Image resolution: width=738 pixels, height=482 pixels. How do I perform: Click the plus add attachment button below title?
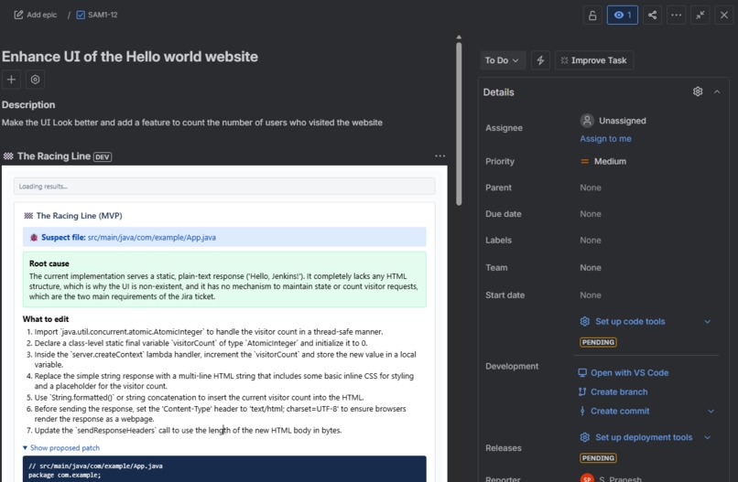tap(11, 80)
